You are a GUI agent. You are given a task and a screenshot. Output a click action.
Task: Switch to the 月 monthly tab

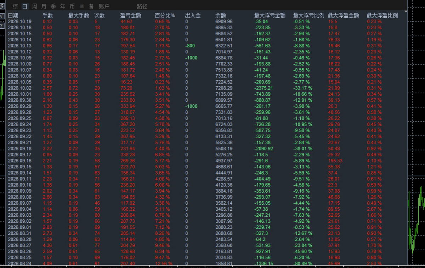(x=44, y=6)
